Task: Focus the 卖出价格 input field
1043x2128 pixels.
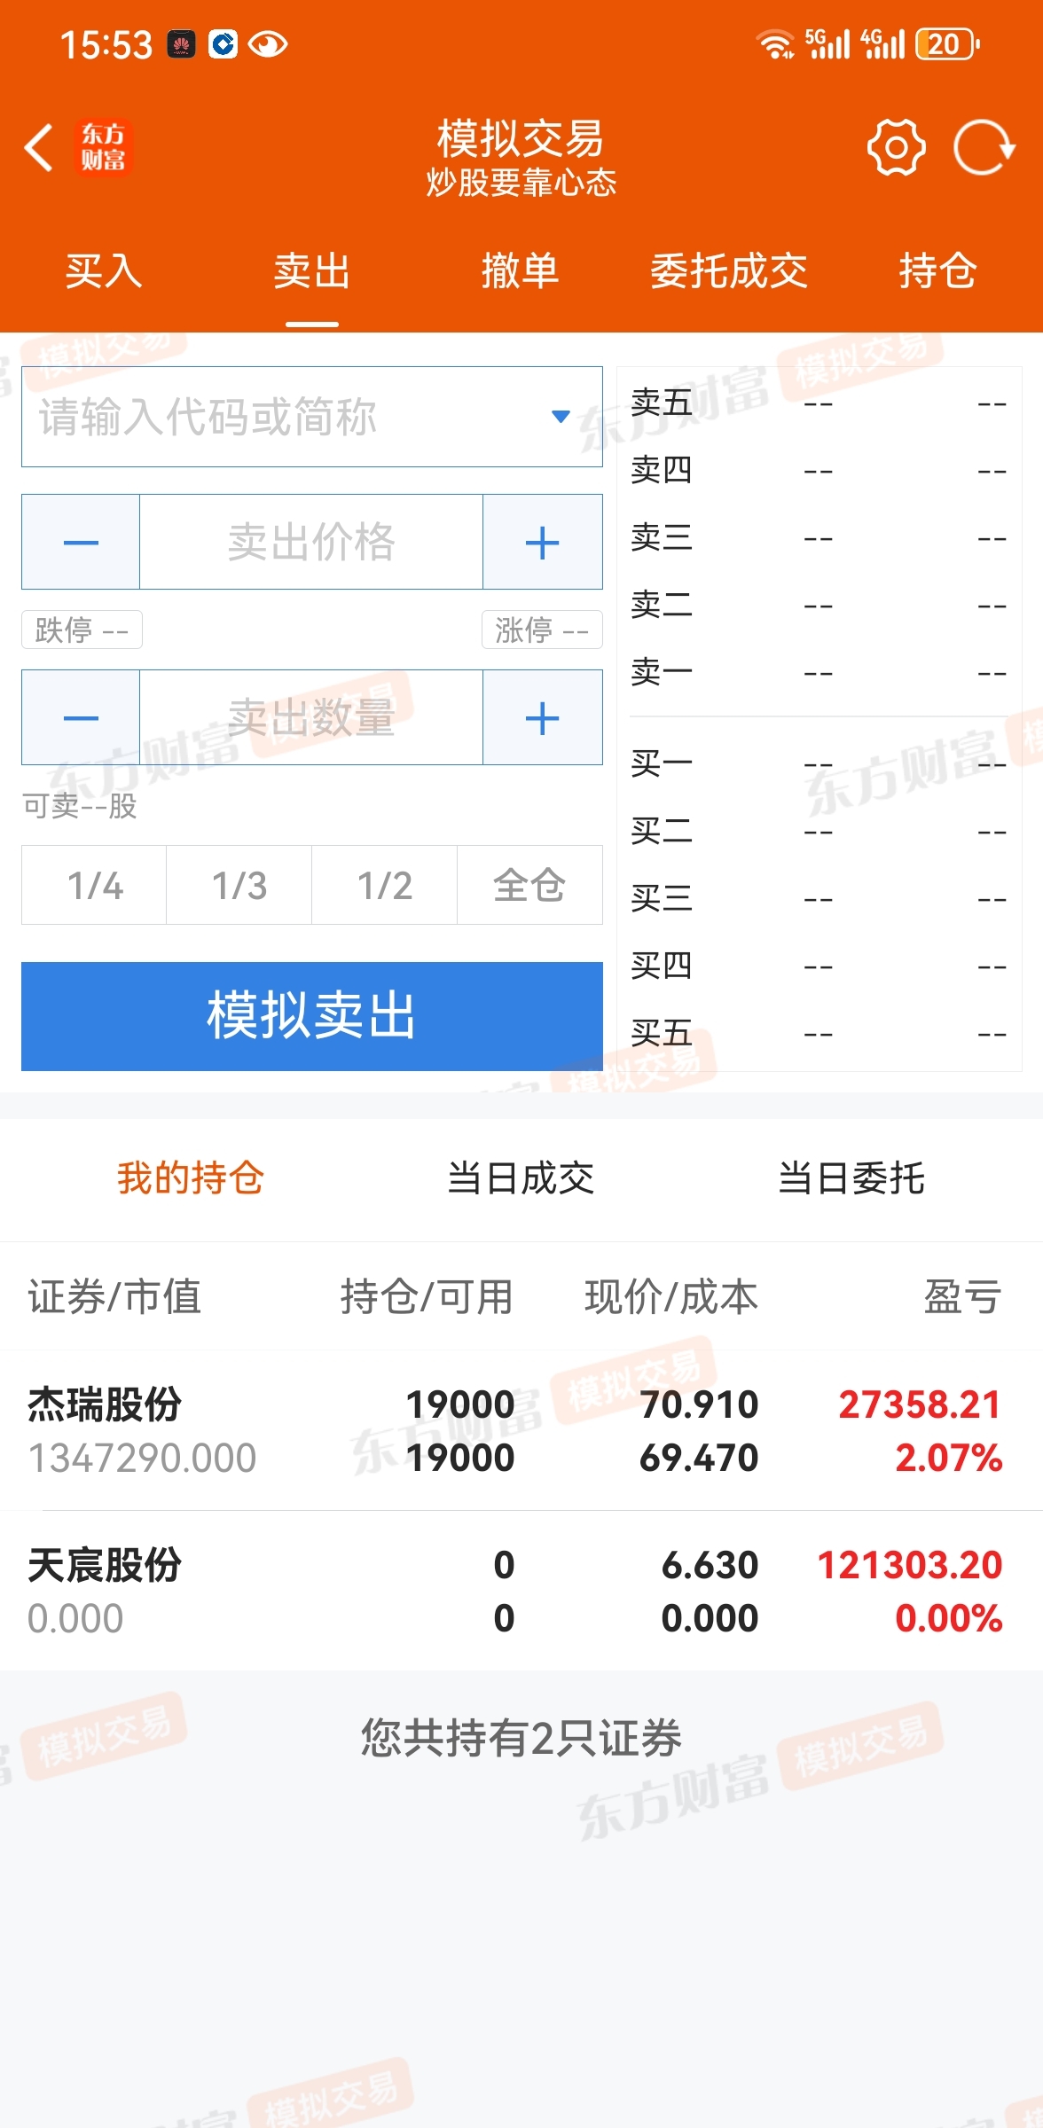Action: [311, 542]
